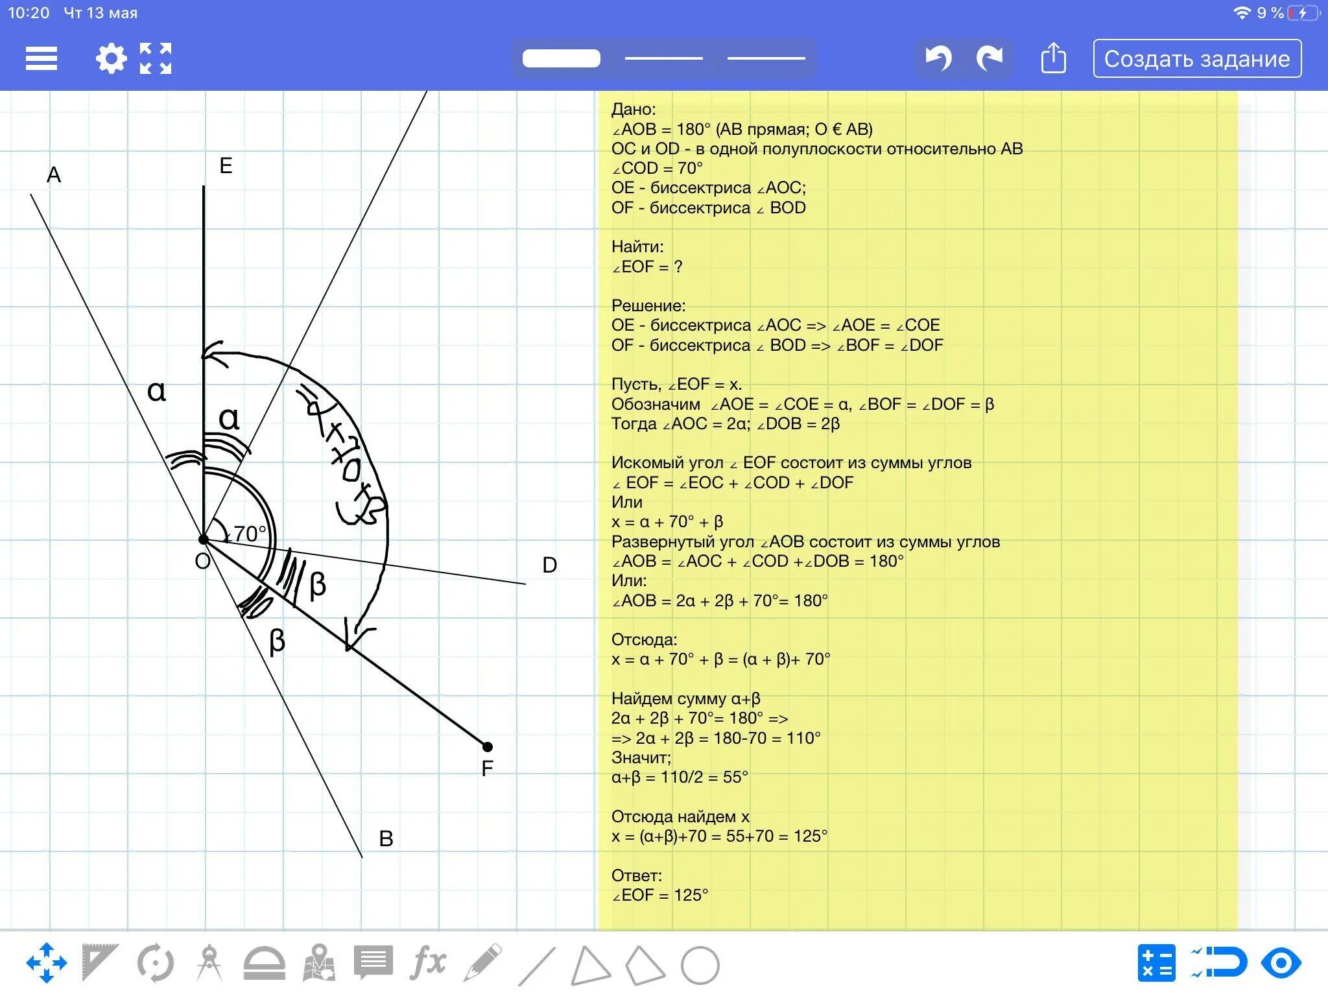Open the share export options
1328x996 pixels.
(x=1053, y=58)
